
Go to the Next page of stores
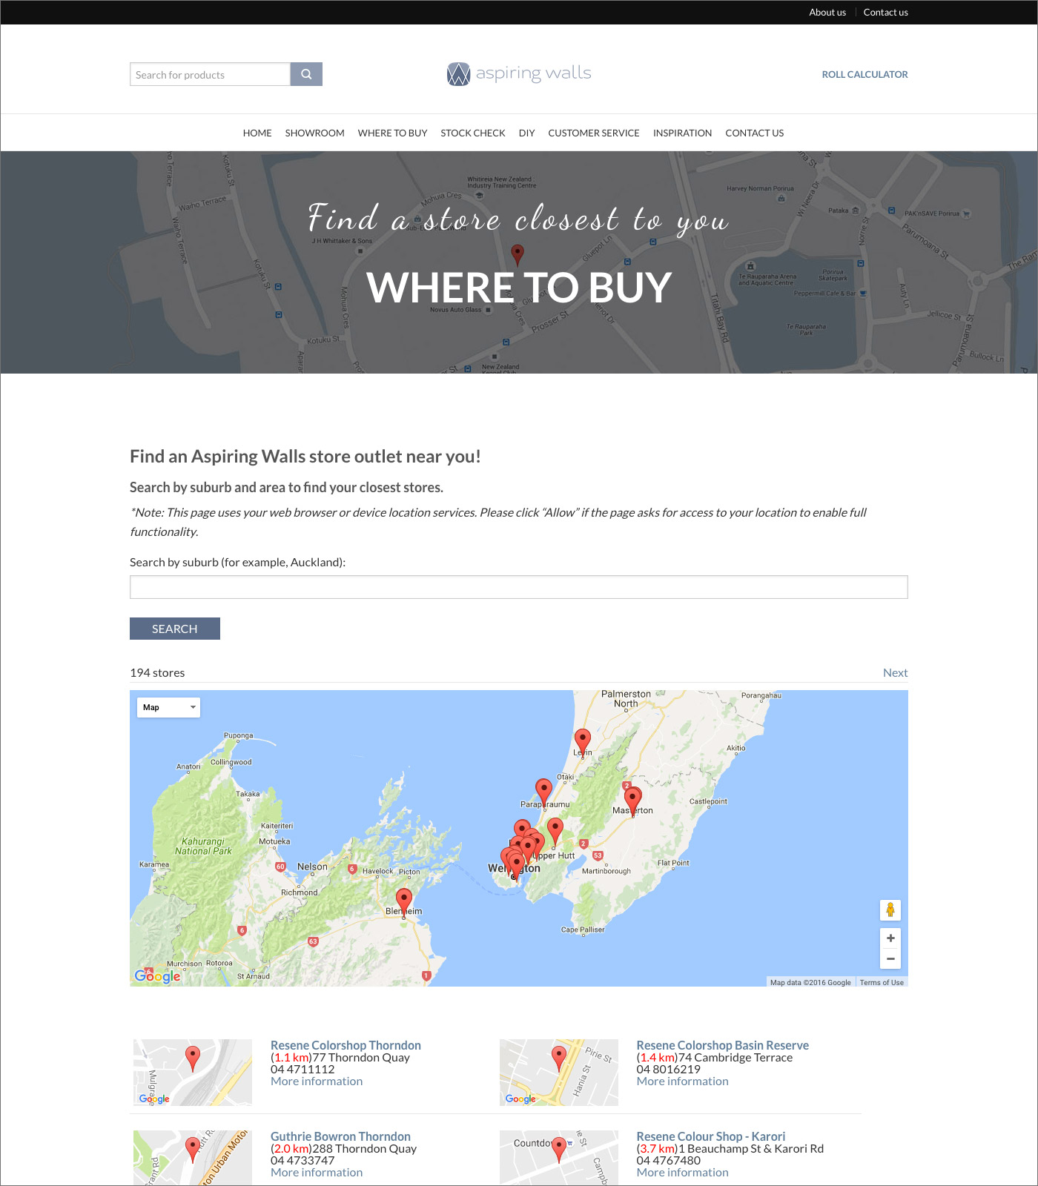(895, 672)
